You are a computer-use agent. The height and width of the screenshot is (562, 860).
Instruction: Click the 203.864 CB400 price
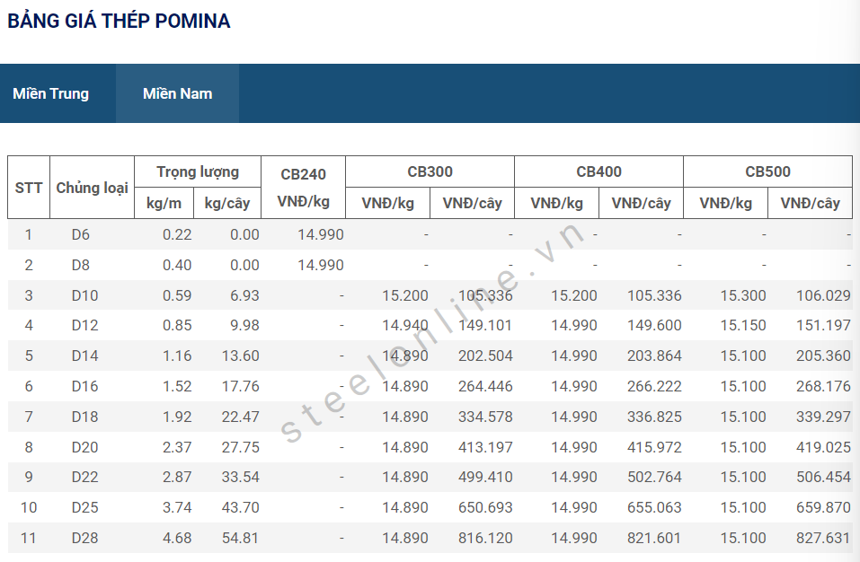pos(654,356)
